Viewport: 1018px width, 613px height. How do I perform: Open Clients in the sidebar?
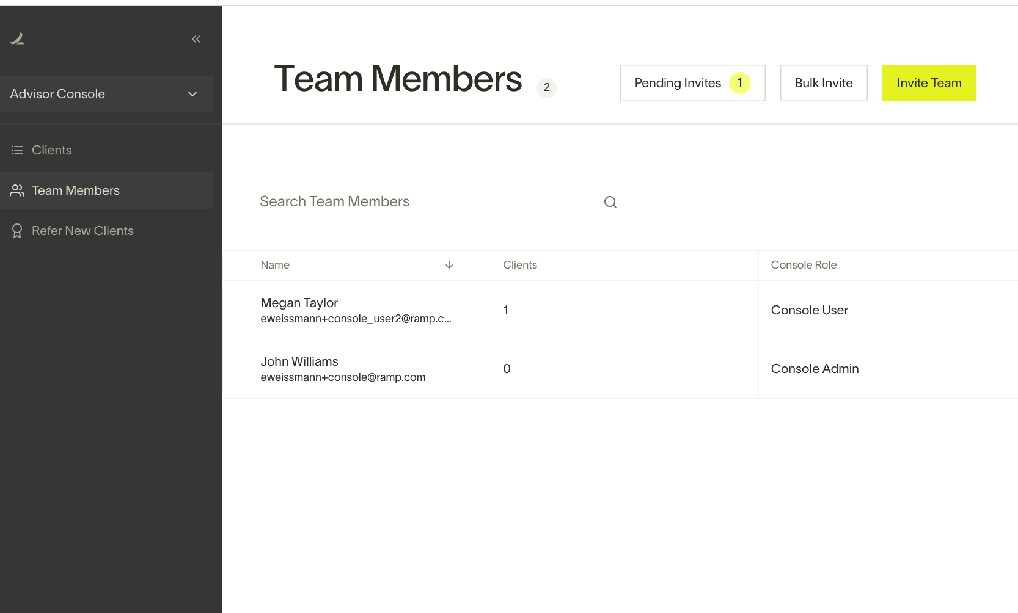107,150
